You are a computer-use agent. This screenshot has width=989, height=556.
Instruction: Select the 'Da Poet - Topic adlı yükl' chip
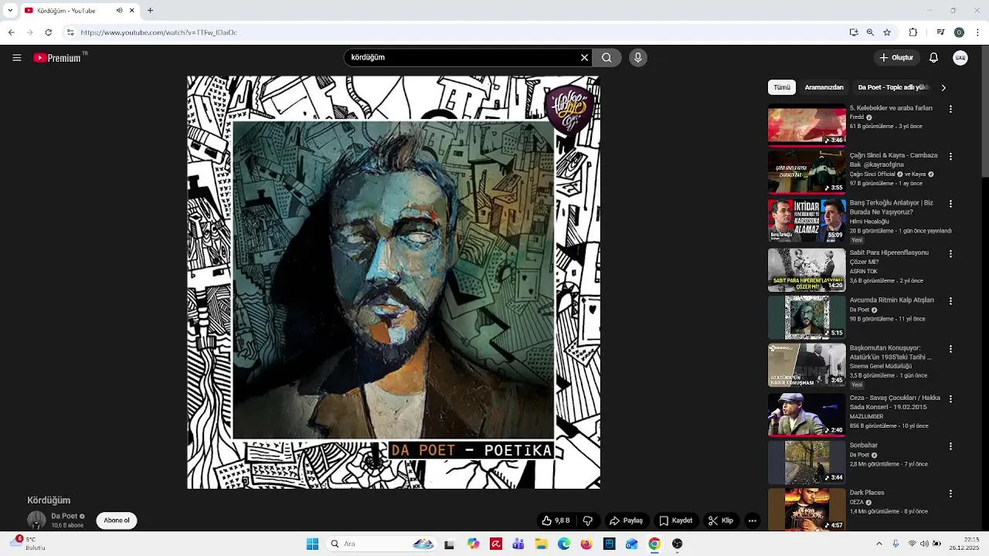(892, 87)
